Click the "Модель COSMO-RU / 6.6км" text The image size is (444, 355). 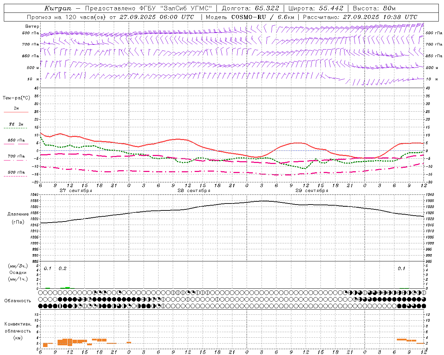250,17
